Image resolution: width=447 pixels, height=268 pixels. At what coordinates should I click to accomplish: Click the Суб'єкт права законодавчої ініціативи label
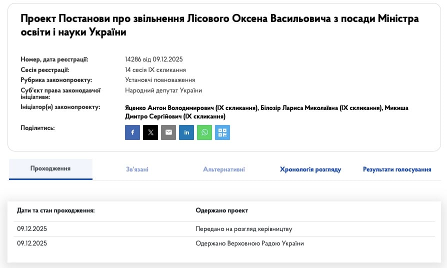pyautogui.click(x=60, y=93)
